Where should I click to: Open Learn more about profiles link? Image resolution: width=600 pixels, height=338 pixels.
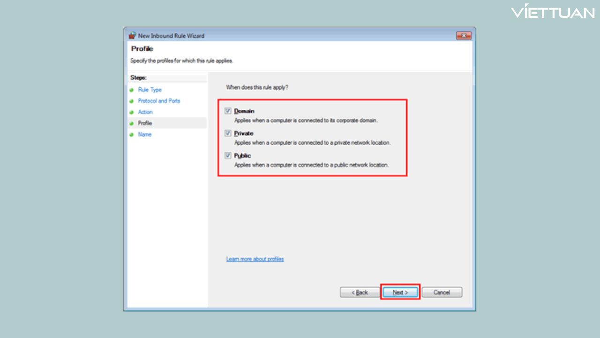coord(255,259)
